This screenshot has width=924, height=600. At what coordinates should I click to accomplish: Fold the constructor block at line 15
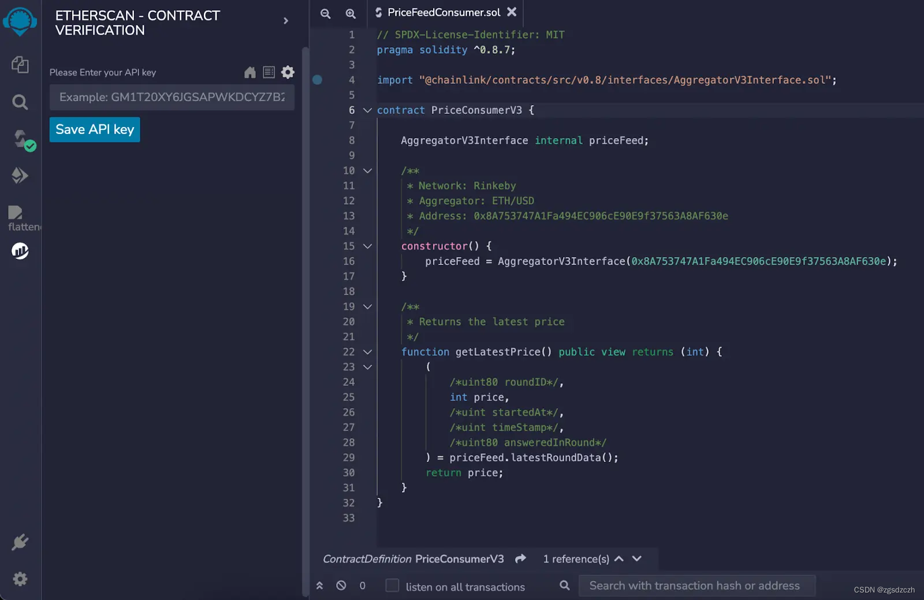[x=367, y=246]
